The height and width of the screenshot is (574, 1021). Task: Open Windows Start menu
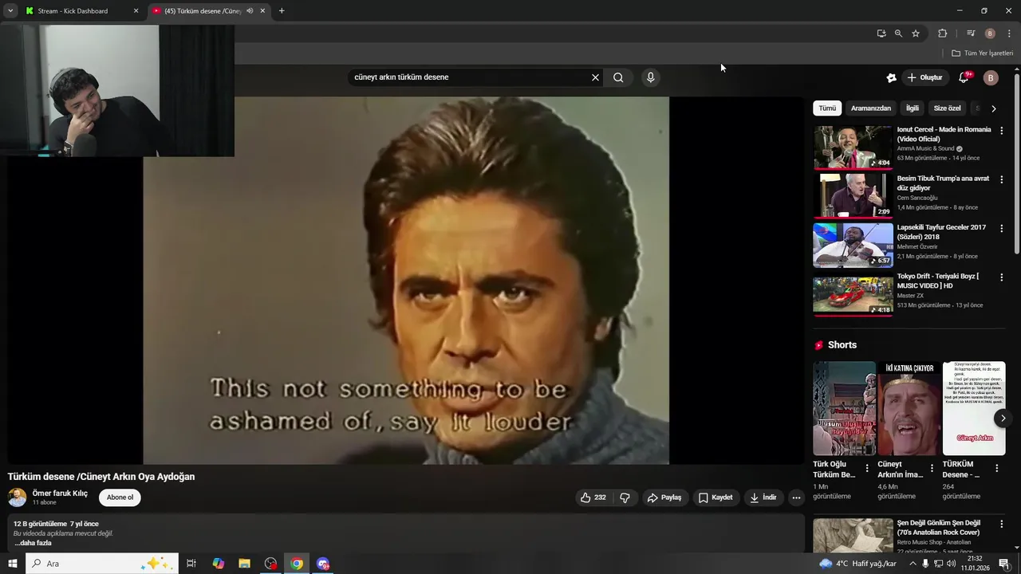tap(13, 564)
